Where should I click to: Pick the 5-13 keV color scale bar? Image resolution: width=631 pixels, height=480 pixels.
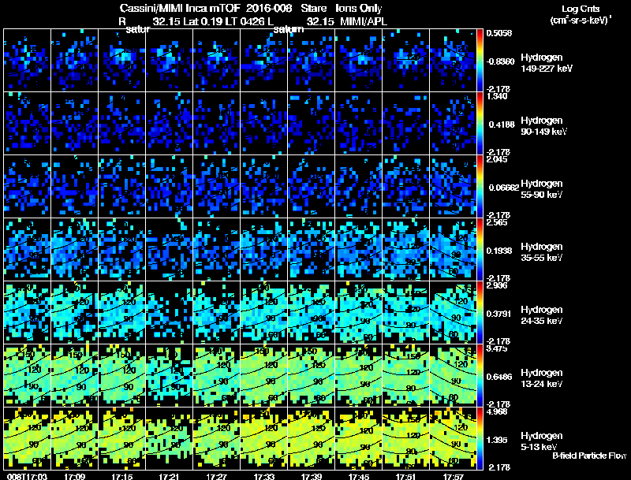pos(480,438)
